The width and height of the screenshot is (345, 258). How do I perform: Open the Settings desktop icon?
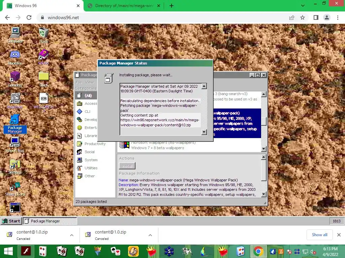15,166
